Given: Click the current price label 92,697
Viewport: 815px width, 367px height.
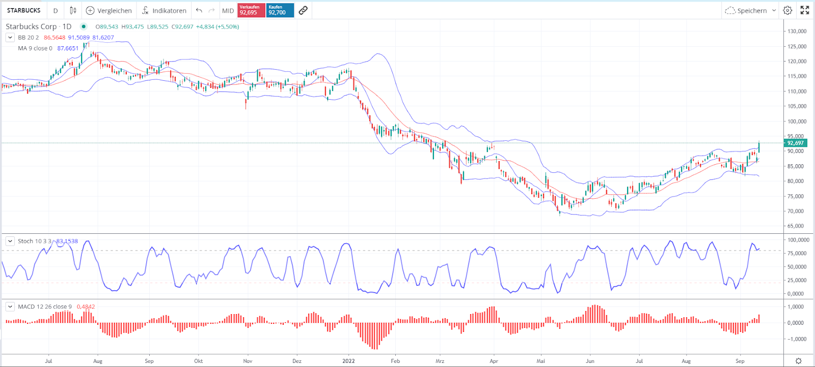Looking at the screenshot, I should pos(795,143).
